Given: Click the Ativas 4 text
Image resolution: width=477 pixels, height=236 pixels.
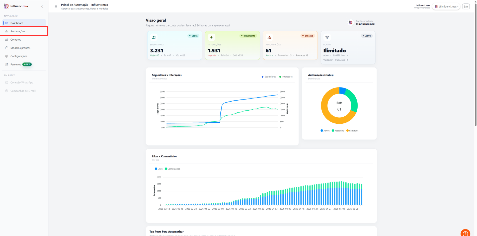Looking at the screenshot, I should tap(269, 55).
